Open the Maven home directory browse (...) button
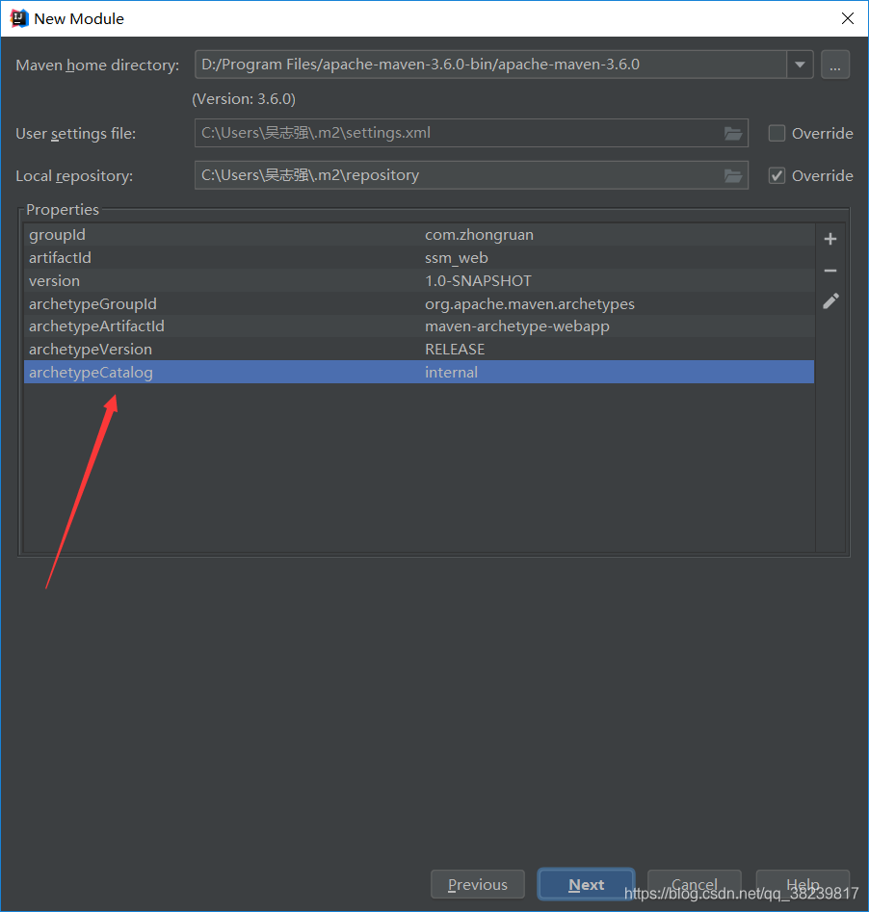This screenshot has height=912, width=869. click(834, 65)
